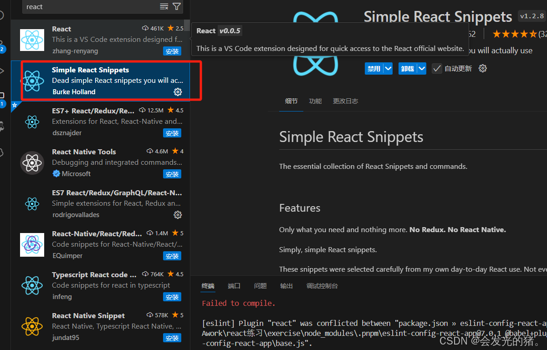Open gear menu on ES7 React/Redux/GraphQL row
The image size is (547, 350).
point(178,215)
